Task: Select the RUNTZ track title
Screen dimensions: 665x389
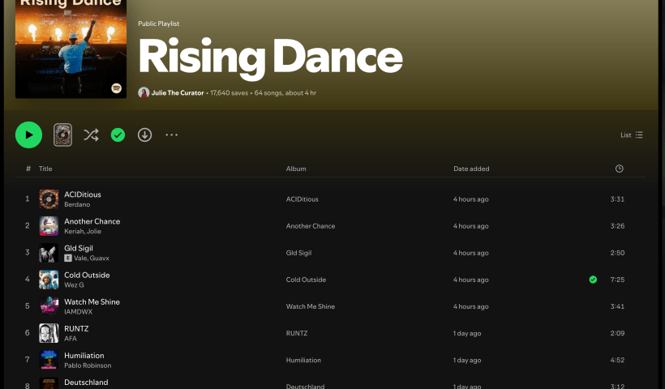Action: pyautogui.click(x=76, y=328)
